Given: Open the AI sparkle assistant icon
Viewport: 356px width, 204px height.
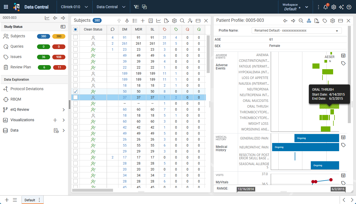Looking at the screenshot, I should (341, 7).
